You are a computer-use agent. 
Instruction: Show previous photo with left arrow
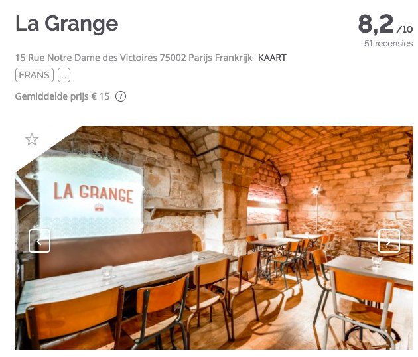[39, 241]
